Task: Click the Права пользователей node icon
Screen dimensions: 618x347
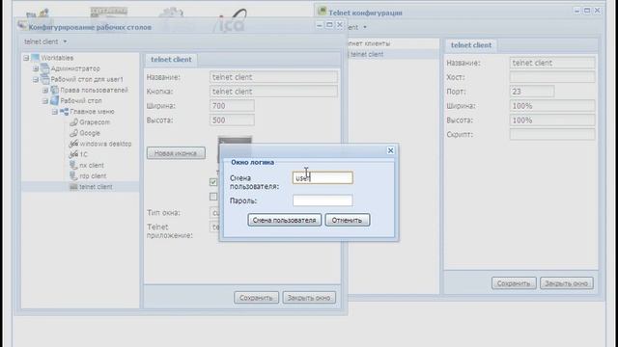Action: pyautogui.click(x=54, y=90)
